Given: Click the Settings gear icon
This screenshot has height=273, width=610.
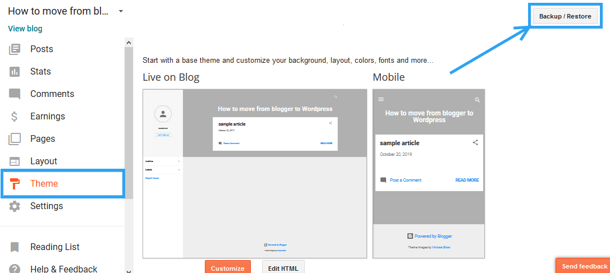Looking at the screenshot, I should pos(15,206).
